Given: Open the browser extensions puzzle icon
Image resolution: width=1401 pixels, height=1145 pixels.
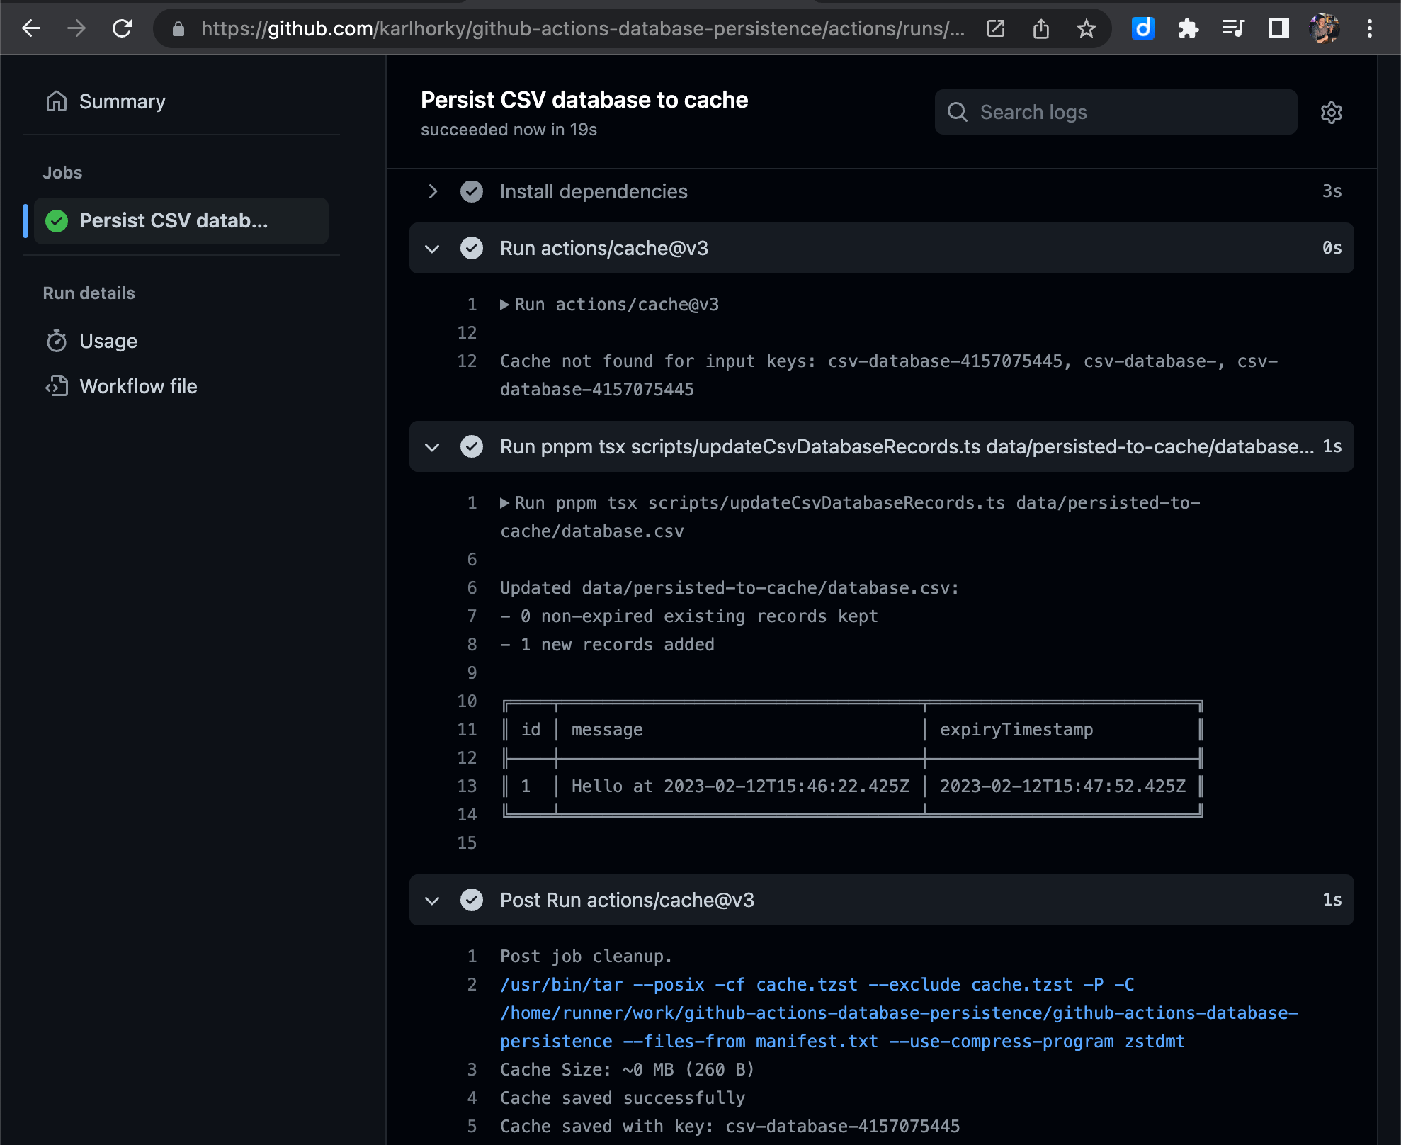Looking at the screenshot, I should click(x=1188, y=28).
